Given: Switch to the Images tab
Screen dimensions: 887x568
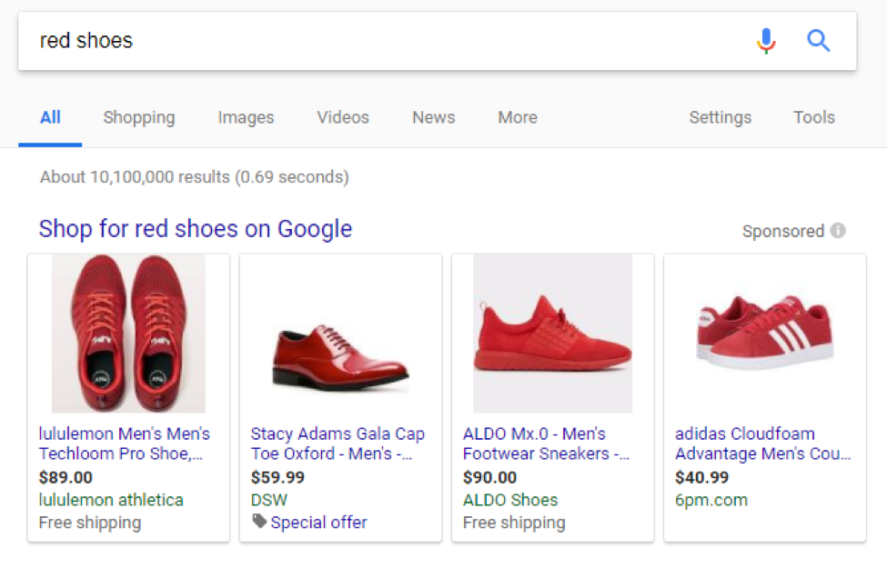Looking at the screenshot, I should click(245, 117).
